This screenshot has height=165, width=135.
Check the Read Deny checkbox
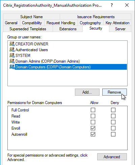click(x=113, y=116)
